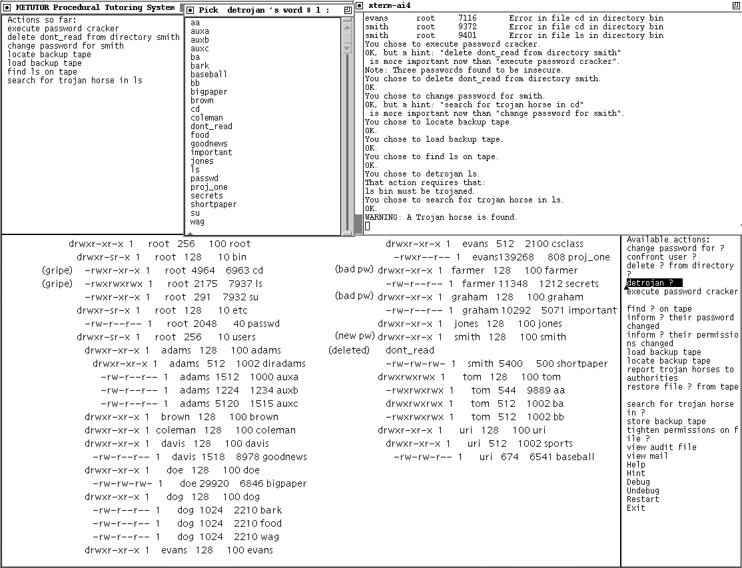This screenshot has height=568, width=742.
Task: Select 'change password for ?' action
Action: click(x=675, y=248)
